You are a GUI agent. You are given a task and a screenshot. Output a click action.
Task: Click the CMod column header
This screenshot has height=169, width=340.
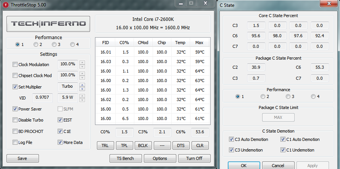(x=143, y=43)
